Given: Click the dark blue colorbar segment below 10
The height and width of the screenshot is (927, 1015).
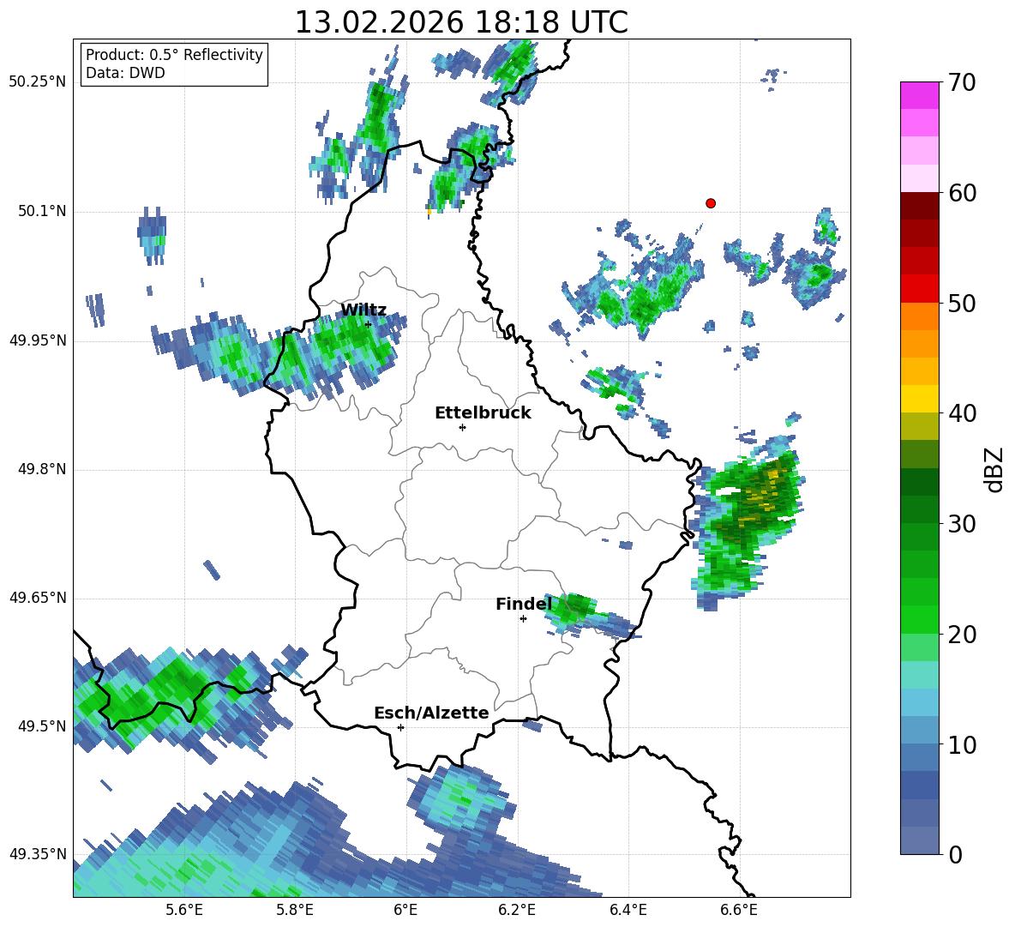Looking at the screenshot, I should tap(919, 785).
